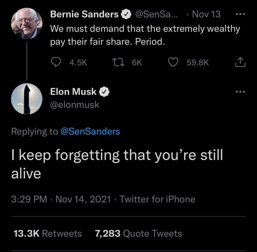Viewport: 257px width, 252px height.
Task: Click the Twitter for iPhone source label
Action: 157,199
